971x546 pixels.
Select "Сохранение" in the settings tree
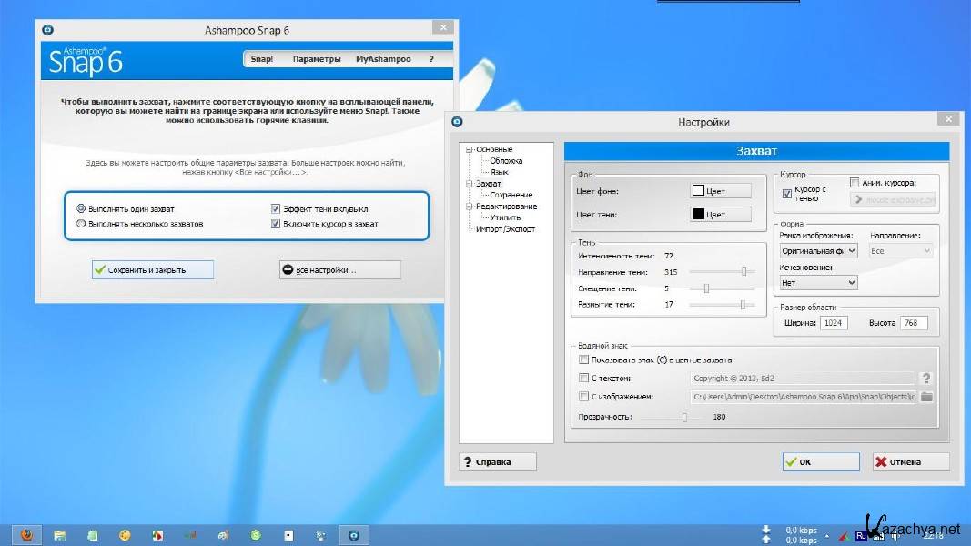511,195
